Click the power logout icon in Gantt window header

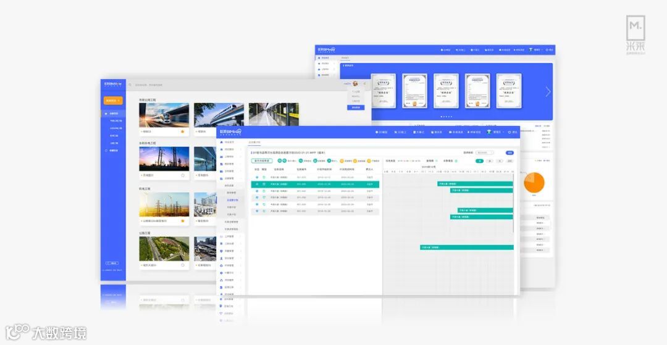[510, 132]
